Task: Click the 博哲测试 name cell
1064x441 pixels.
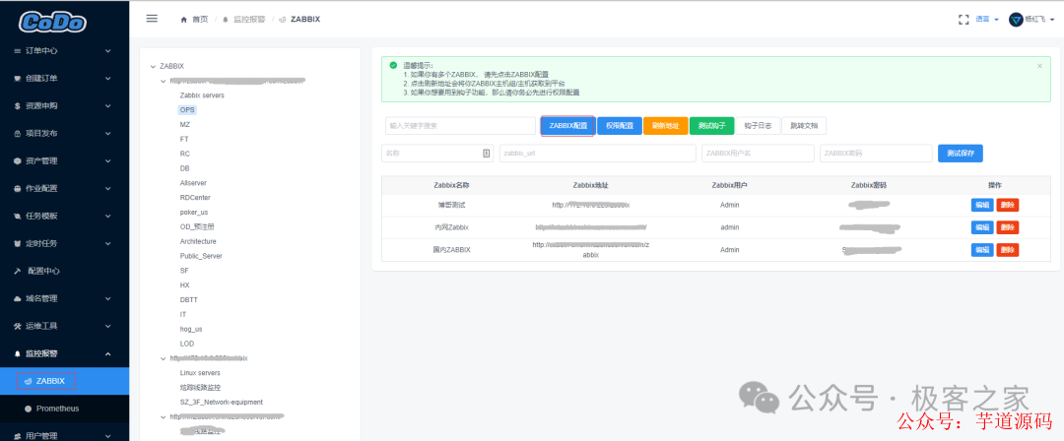Action: [x=452, y=205]
